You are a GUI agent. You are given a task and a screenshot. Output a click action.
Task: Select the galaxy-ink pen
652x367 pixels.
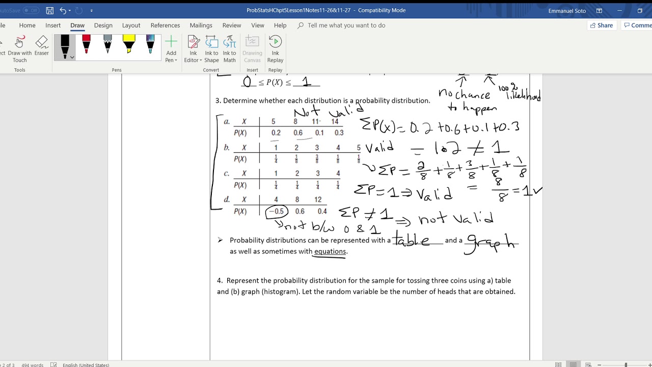click(150, 45)
